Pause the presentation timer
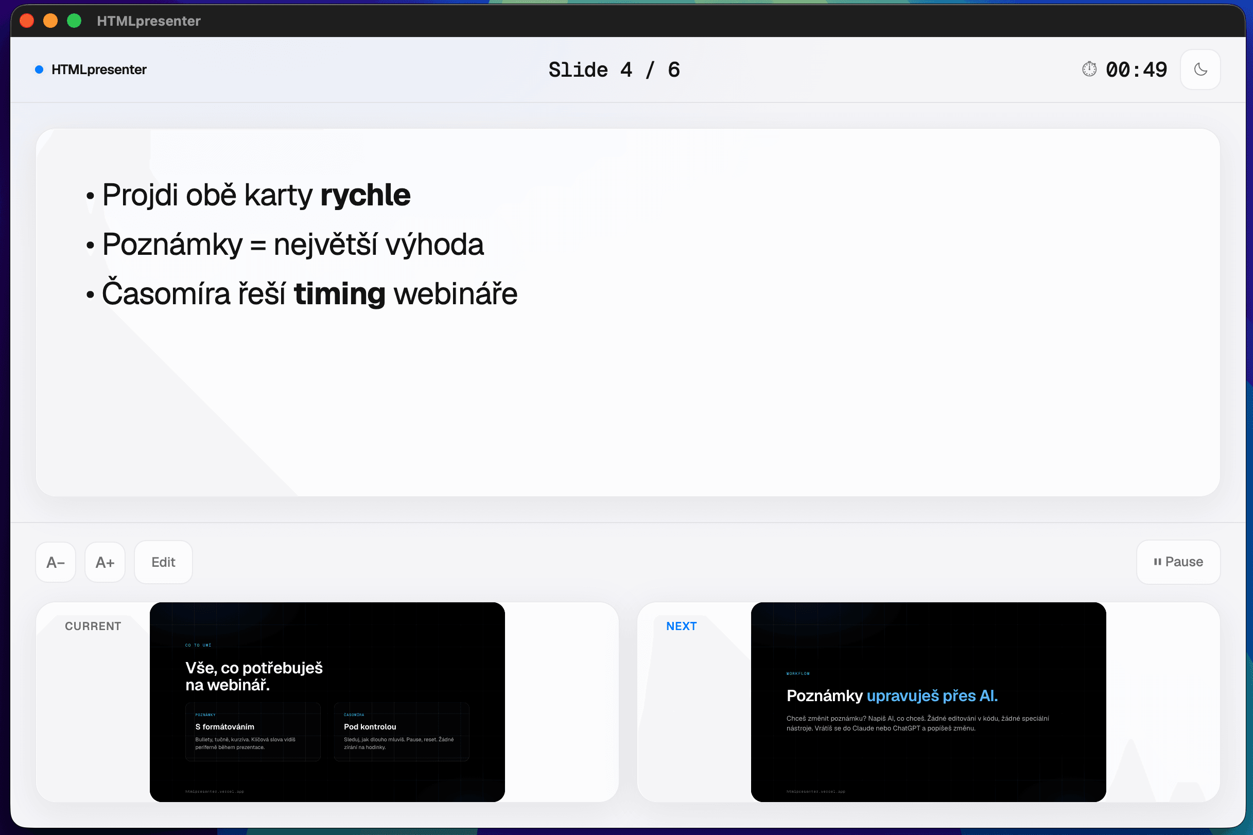 [1178, 562]
